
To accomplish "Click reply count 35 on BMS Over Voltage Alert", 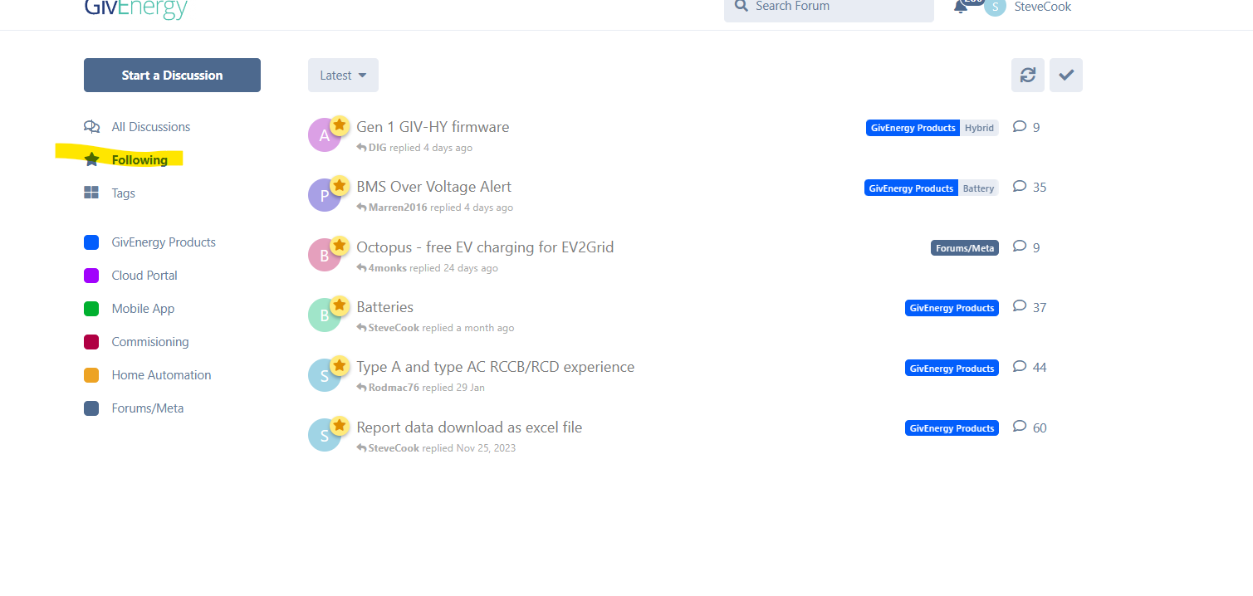I will [x=1030, y=187].
